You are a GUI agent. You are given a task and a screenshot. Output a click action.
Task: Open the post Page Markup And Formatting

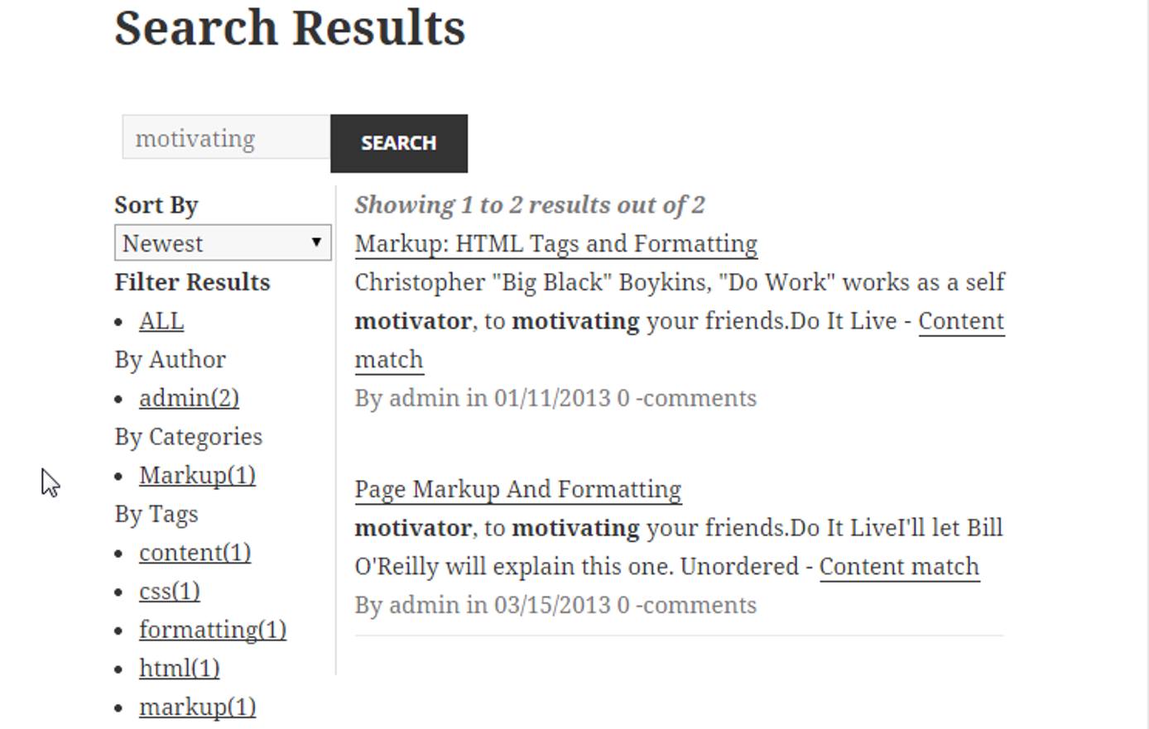pyautogui.click(x=517, y=489)
